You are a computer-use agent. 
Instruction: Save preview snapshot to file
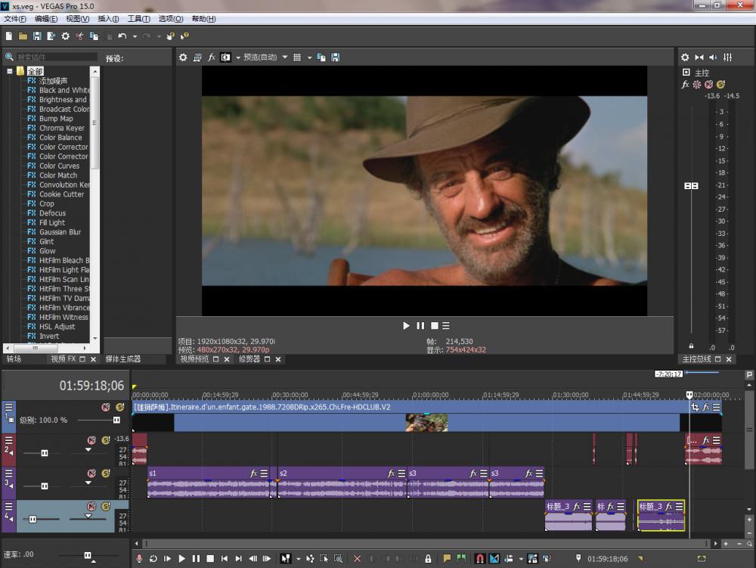(x=336, y=57)
